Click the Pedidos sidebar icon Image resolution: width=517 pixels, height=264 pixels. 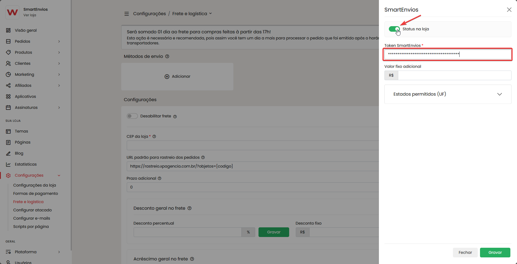(x=8, y=41)
